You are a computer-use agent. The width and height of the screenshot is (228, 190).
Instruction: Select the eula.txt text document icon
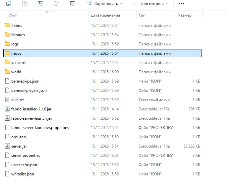coord(7,100)
